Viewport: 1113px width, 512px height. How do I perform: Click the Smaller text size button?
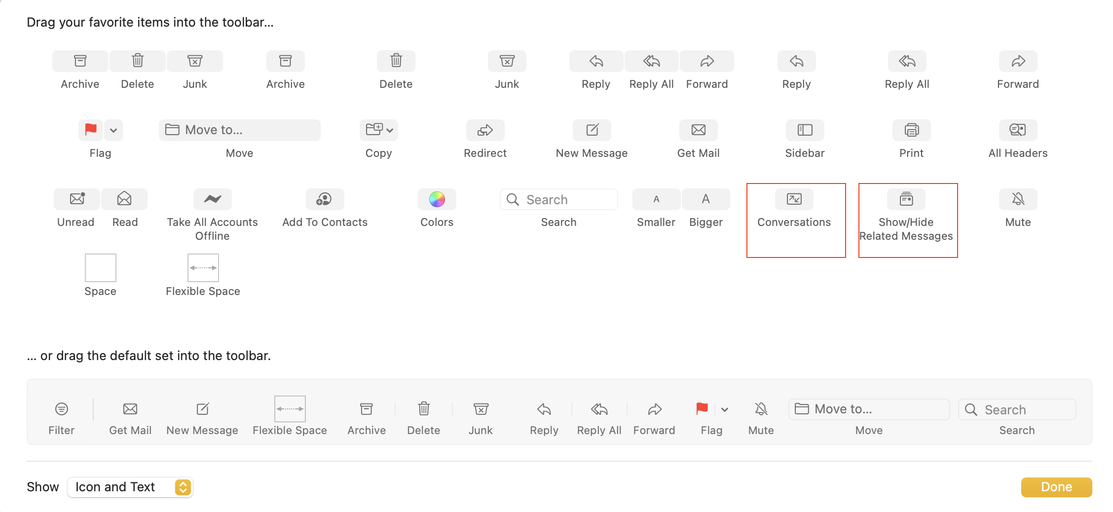click(x=656, y=199)
